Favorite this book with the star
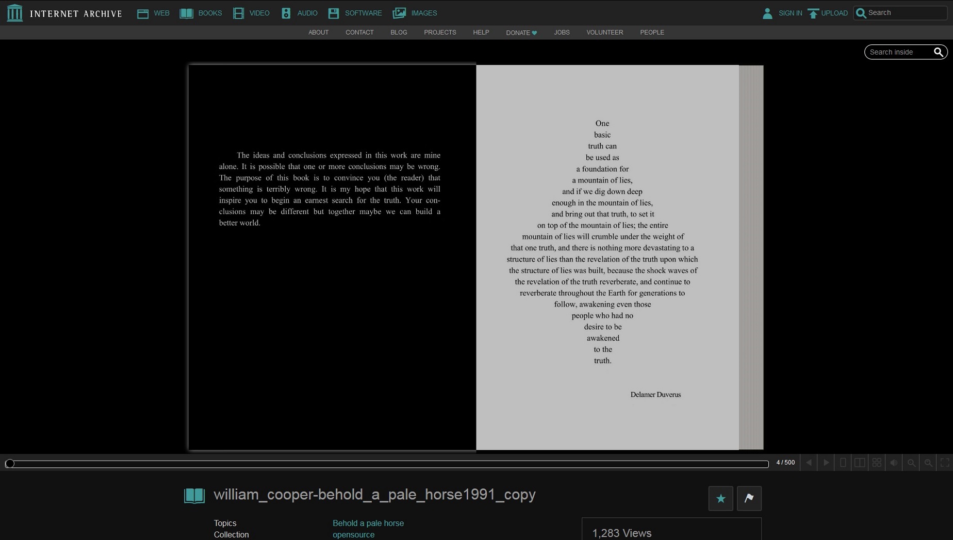The width and height of the screenshot is (953, 540). pos(720,498)
